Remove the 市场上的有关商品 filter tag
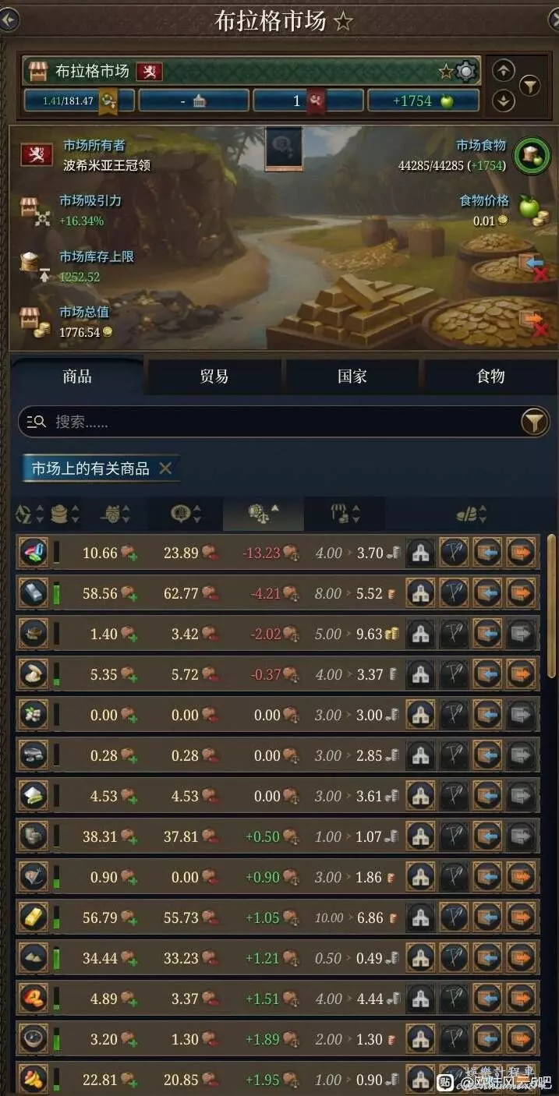This screenshot has width=559, height=1096. coord(165,468)
